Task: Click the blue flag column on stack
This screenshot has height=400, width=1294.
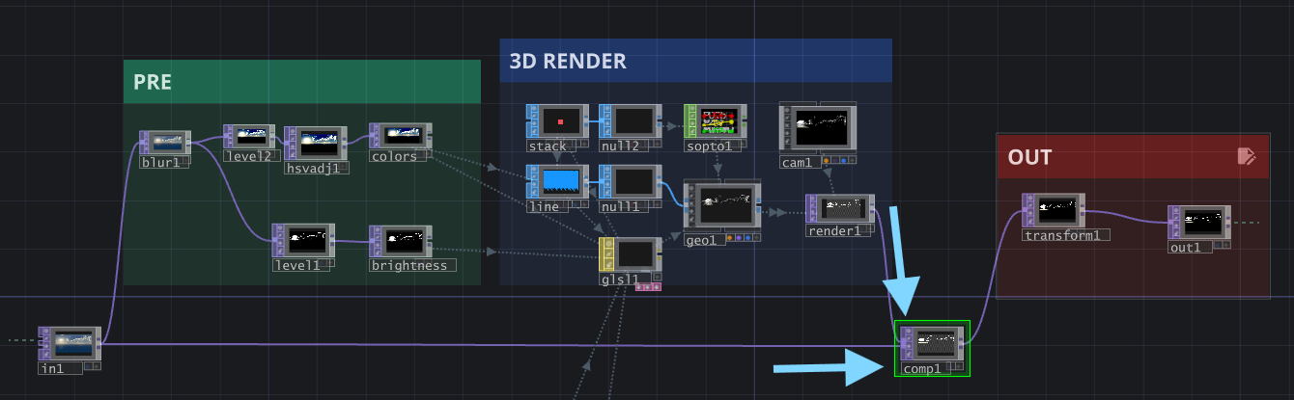Action: pyautogui.click(x=531, y=121)
